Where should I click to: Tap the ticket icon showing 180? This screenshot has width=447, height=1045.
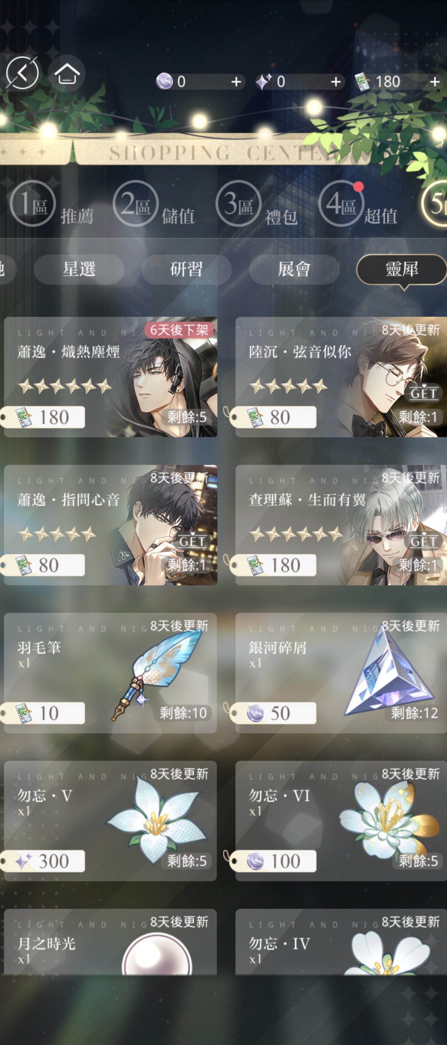363,82
